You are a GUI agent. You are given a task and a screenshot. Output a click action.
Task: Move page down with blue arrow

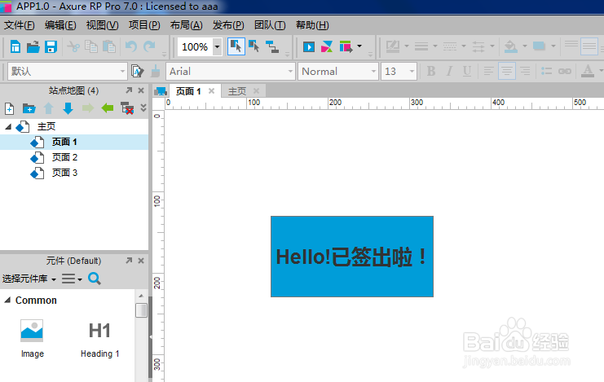tap(68, 108)
